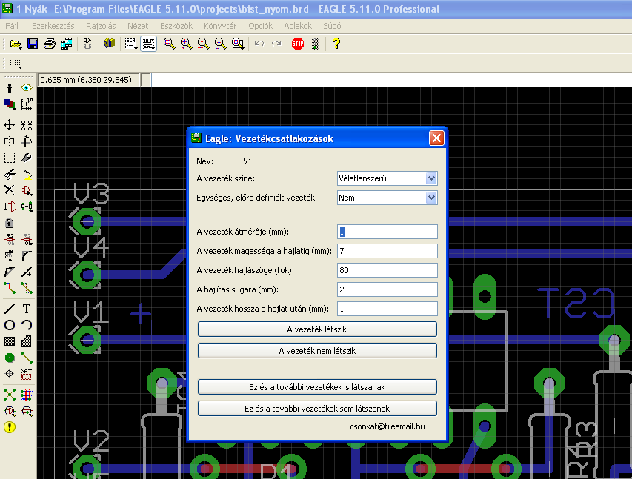
Task: Open the Súgó menu
Action: (332, 25)
